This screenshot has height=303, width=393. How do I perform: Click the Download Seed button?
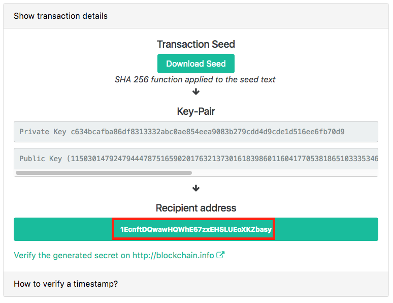tap(196, 64)
